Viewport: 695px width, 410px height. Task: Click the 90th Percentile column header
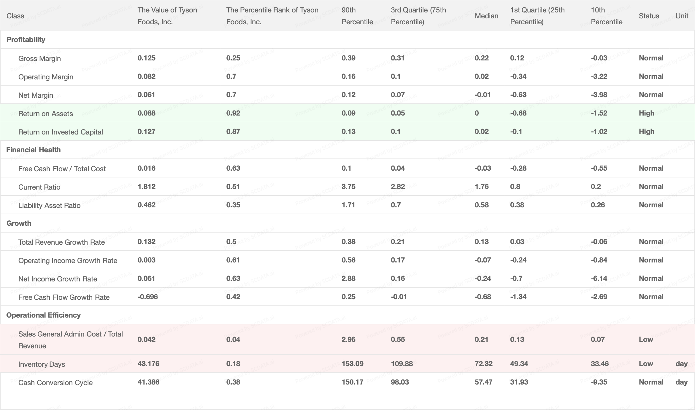pos(357,16)
